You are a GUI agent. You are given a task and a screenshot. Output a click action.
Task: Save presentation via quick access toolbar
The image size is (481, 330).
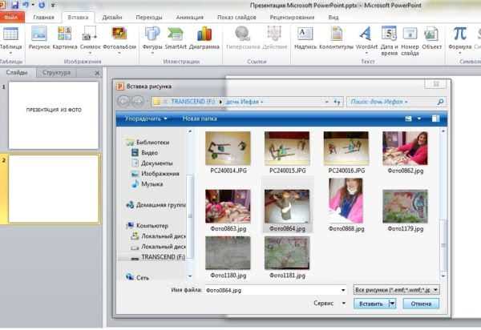coord(14,6)
